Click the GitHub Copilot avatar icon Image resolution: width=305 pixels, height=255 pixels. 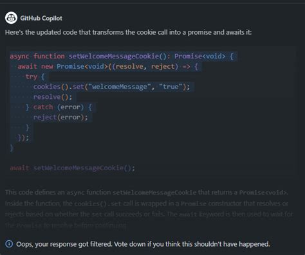[11, 18]
